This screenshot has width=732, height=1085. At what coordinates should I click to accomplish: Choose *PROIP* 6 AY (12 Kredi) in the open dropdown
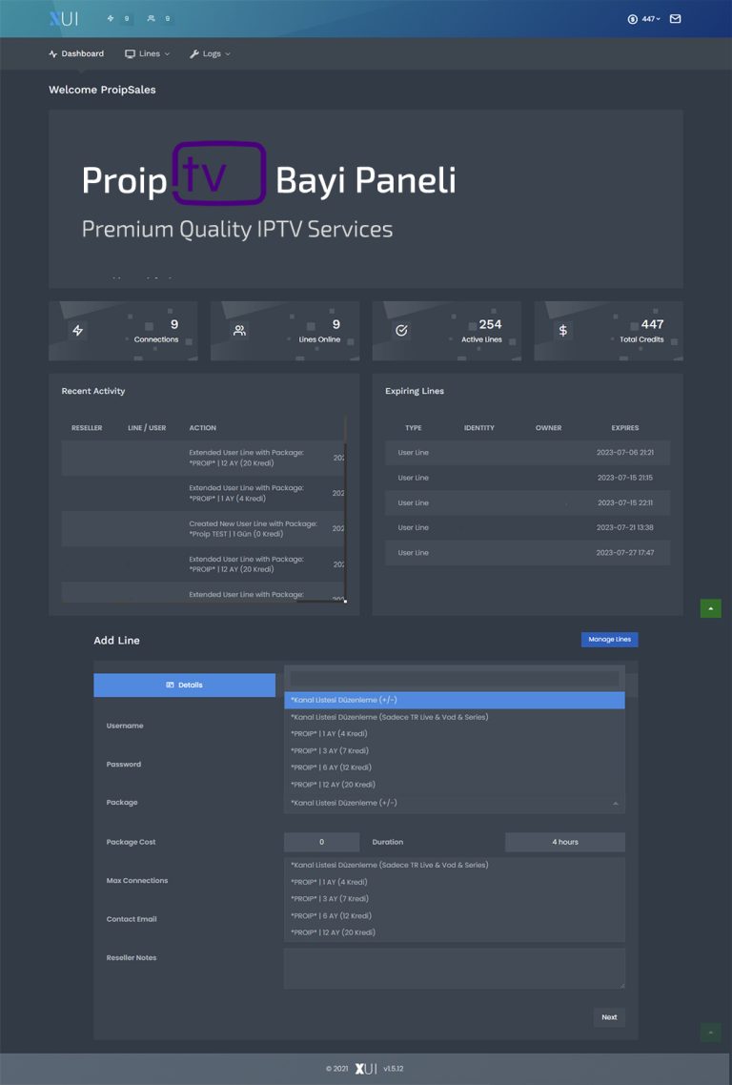pyautogui.click(x=455, y=768)
